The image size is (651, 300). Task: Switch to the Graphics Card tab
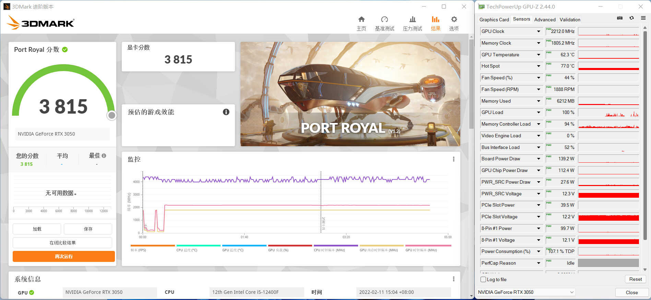click(494, 20)
